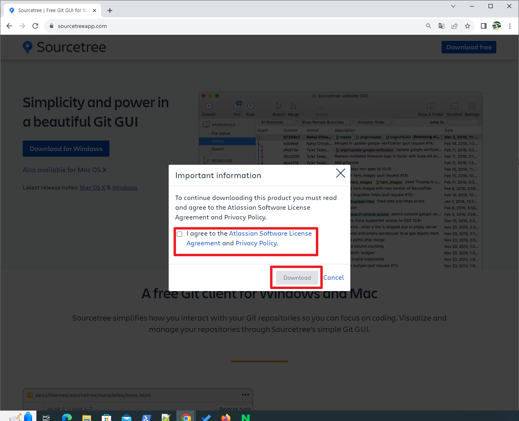Click Reverse hunk button
This screenshot has width=519, height=421.
[235, 408]
